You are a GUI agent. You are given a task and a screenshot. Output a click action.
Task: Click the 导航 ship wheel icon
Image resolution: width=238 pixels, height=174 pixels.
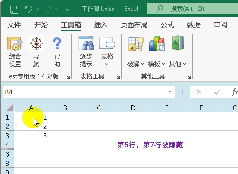click(x=36, y=43)
